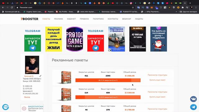Open the ПОЛИТИКА menu item
This screenshot has width=199, height=112.
coord(98,19)
